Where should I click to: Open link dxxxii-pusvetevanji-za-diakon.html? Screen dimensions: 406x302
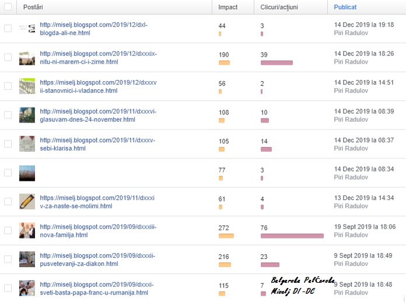97,259
